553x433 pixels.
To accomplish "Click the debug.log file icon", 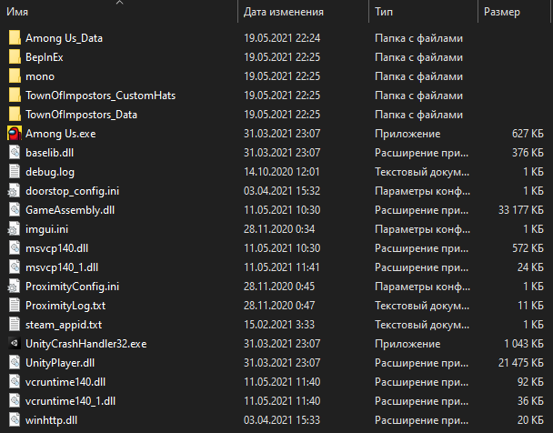I will tap(14, 171).
